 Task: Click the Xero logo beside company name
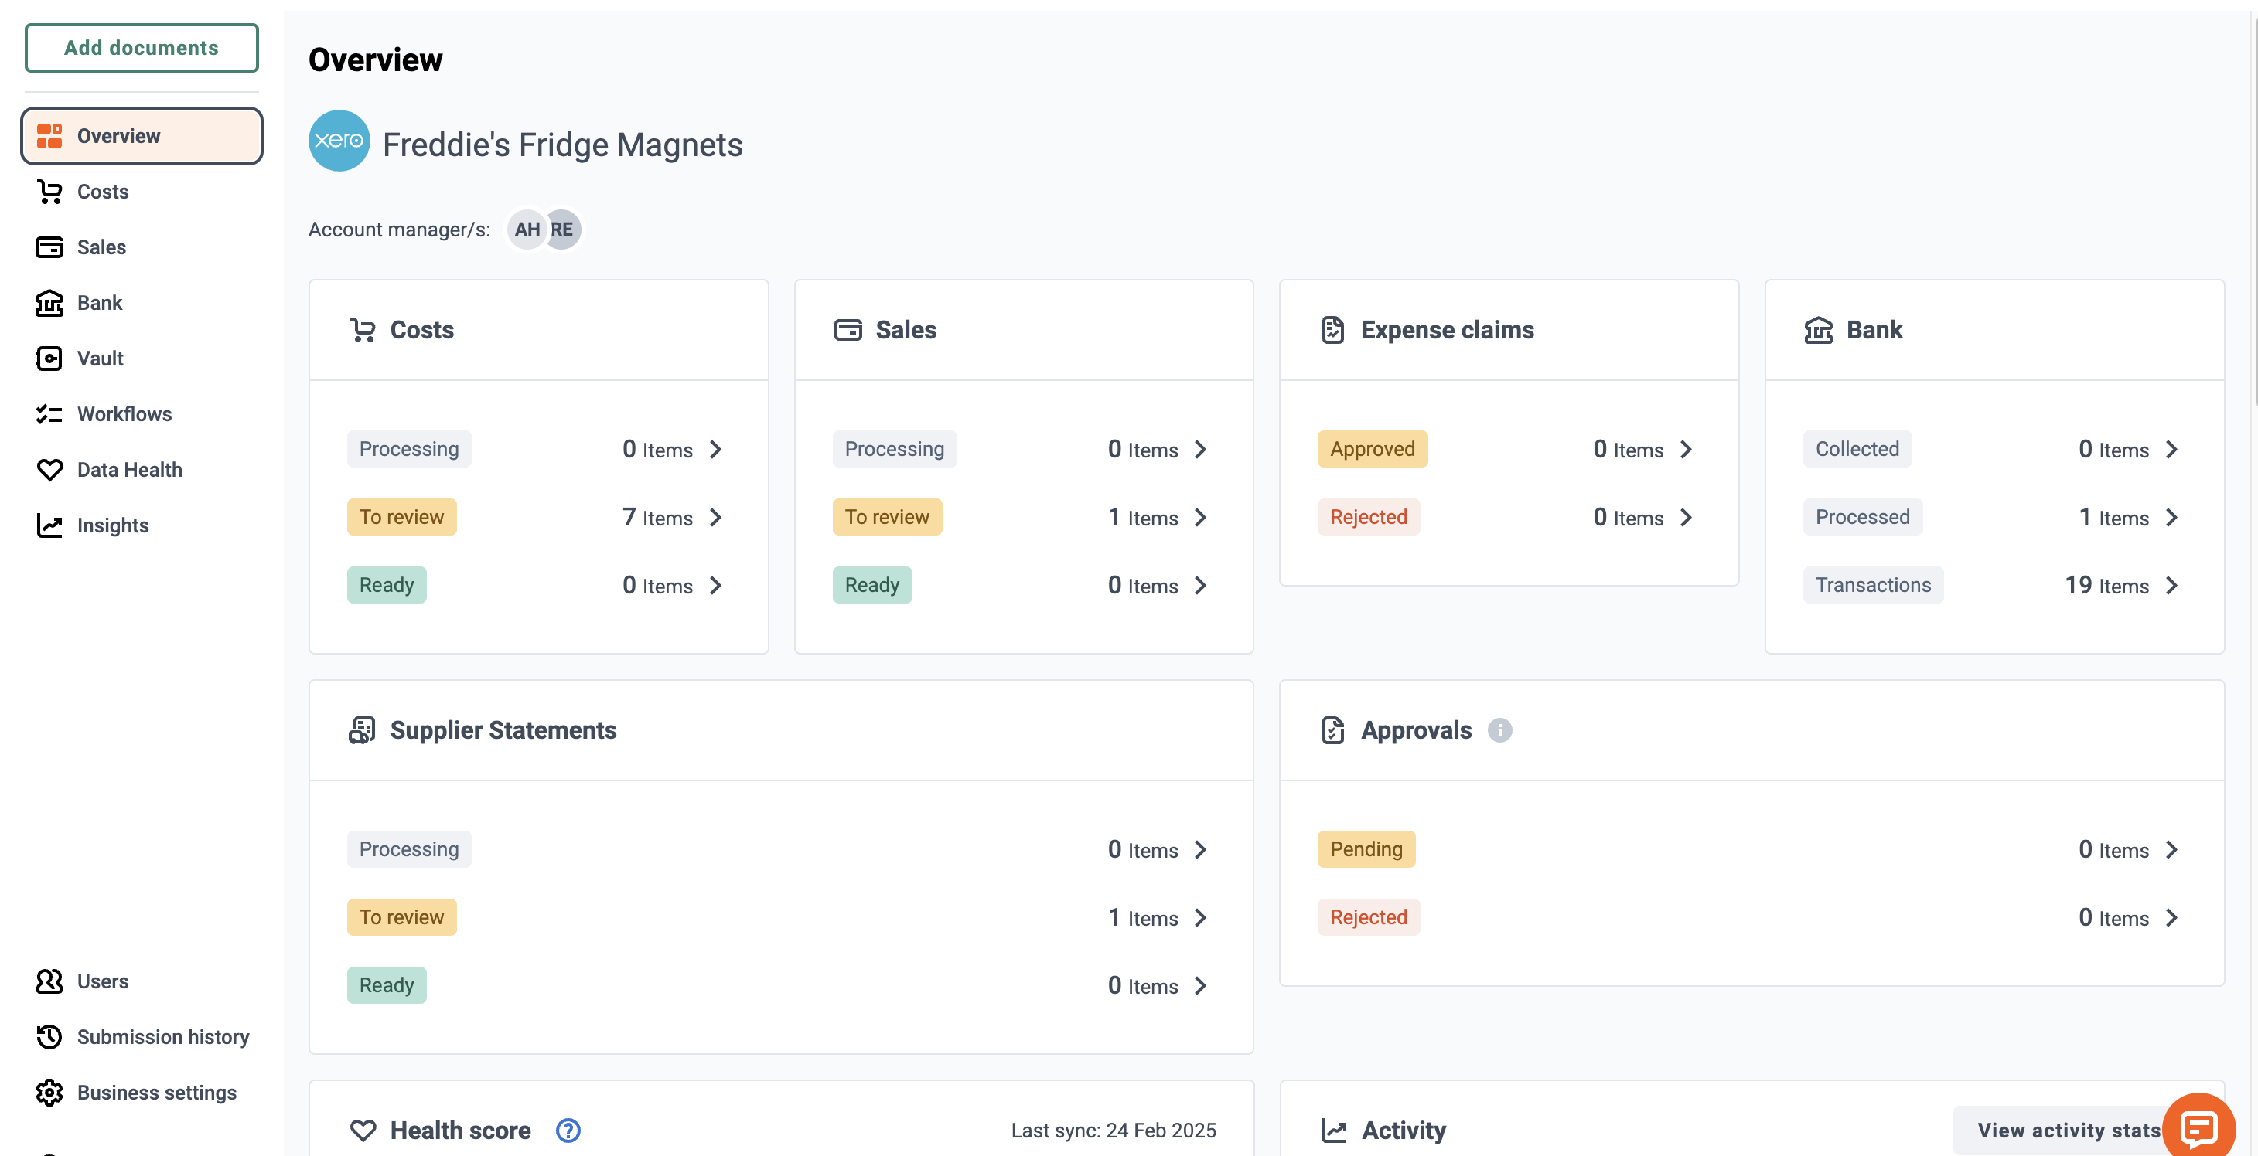pyautogui.click(x=339, y=141)
